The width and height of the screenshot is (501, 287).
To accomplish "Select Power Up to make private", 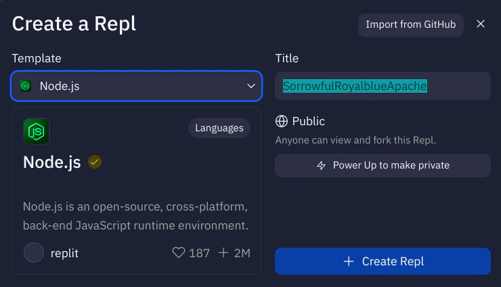I will click(x=383, y=165).
